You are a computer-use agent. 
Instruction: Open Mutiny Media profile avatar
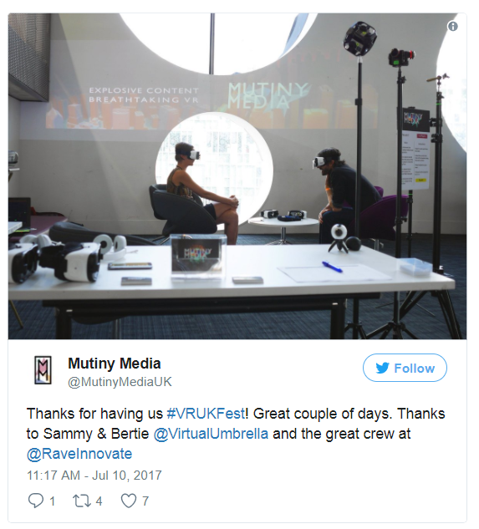pyautogui.click(x=43, y=370)
